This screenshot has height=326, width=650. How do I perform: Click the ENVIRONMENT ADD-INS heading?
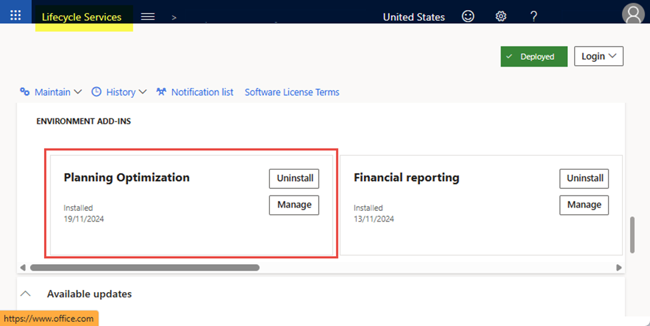click(x=84, y=121)
